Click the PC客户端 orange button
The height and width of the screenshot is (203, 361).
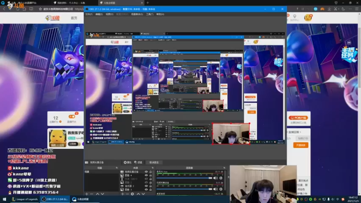(298, 118)
